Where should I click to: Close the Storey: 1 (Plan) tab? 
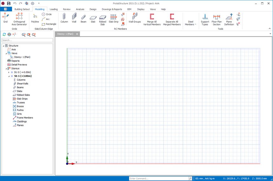click(x=77, y=34)
